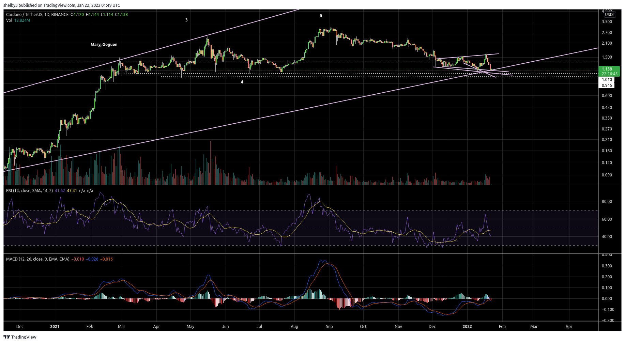Click the RSI SMA value 47.41 in legend
Screen dimensions: 625x343
[x=72, y=191]
